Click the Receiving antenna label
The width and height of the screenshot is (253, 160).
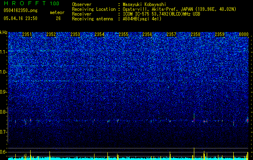point(93,19)
